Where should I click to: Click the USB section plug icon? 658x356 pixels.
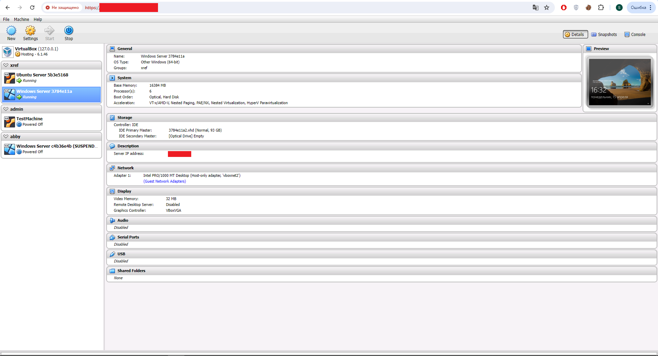pos(112,254)
